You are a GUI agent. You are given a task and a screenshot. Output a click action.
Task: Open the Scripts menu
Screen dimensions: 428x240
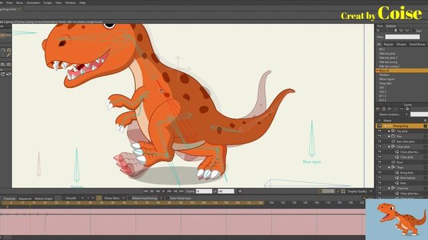[x=47, y=3]
